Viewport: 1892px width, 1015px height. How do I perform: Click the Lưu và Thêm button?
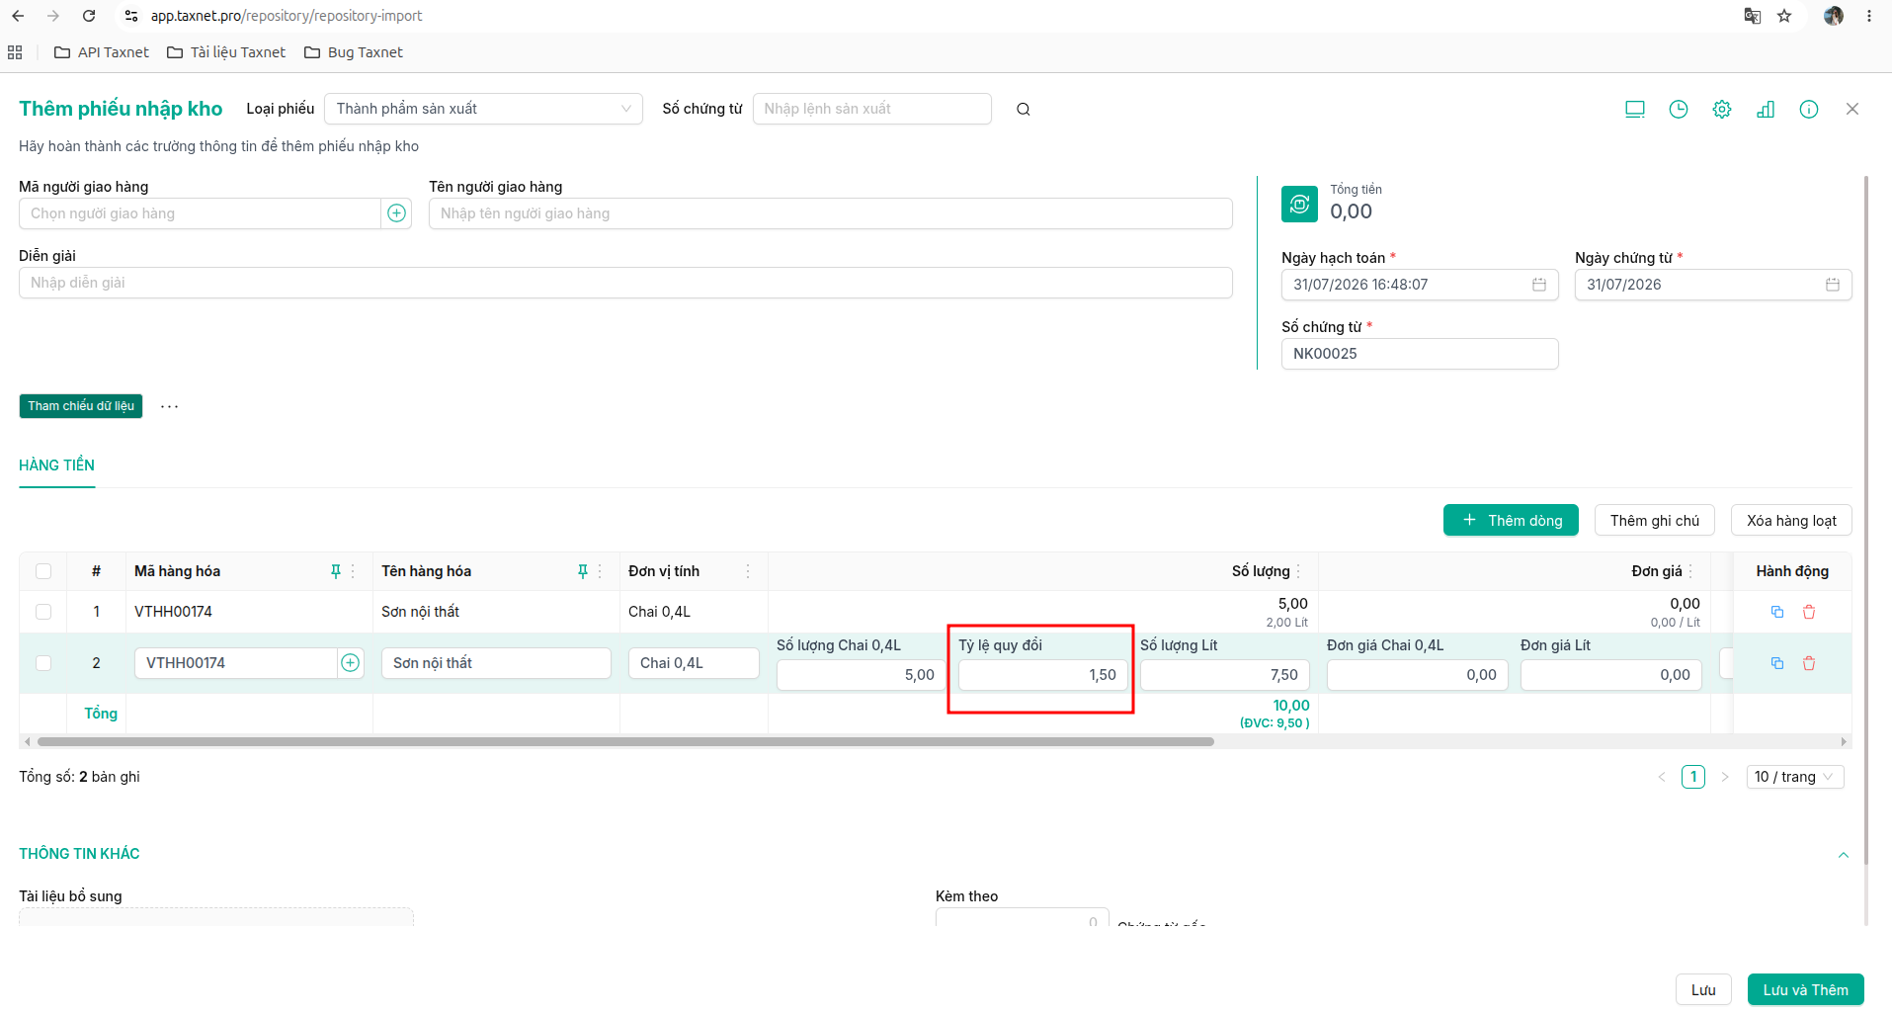click(1805, 990)
